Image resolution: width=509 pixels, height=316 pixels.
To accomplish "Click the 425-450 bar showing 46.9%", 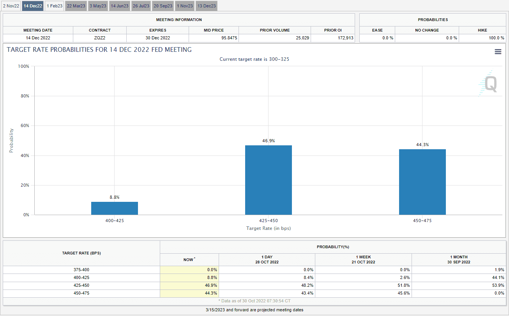I will (268, 180).
